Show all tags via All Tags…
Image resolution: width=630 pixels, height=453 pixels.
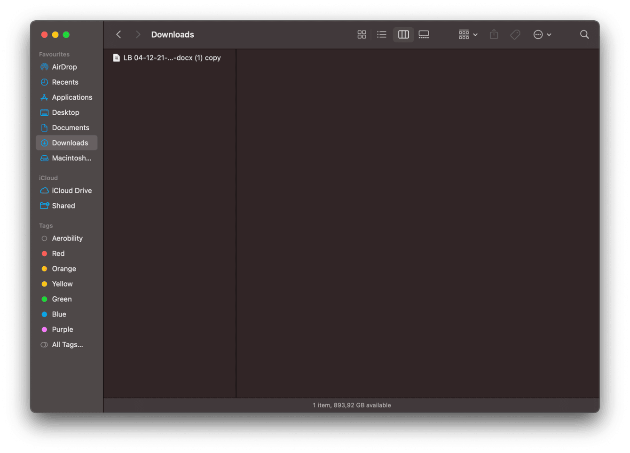(x=67, y=345)
